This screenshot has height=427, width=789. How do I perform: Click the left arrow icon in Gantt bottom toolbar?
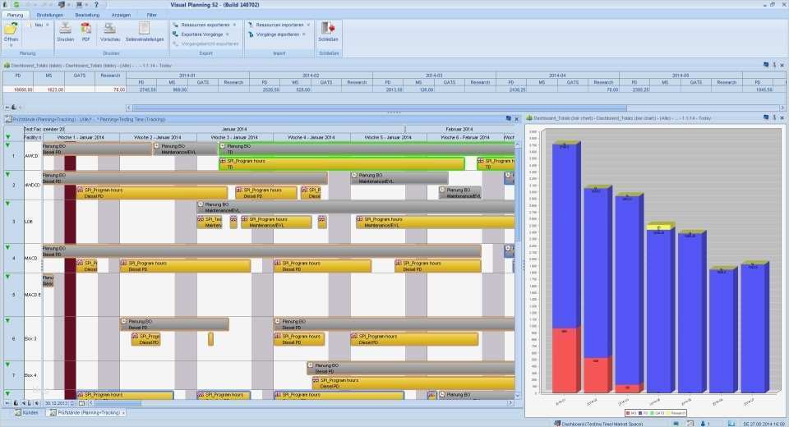pos(7,403)
